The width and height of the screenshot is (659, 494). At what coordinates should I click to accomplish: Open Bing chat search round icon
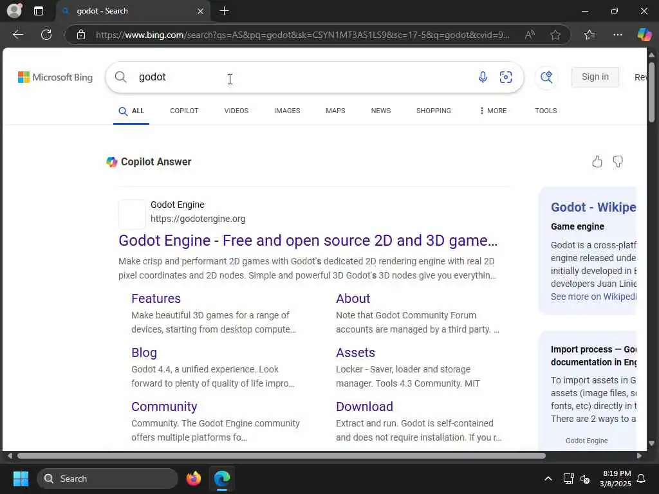pyautogui.click(x=546, y=77)
